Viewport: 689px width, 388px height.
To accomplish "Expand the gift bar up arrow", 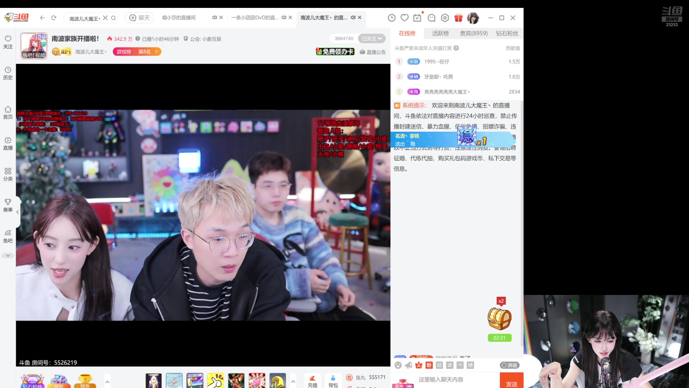I will pyautogui.click(x=293, y=381).
